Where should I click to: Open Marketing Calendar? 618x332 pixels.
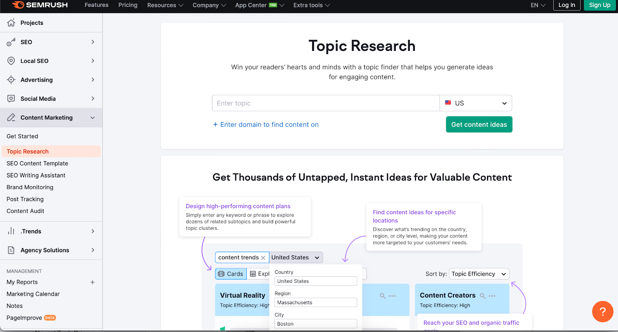[33, 294]
